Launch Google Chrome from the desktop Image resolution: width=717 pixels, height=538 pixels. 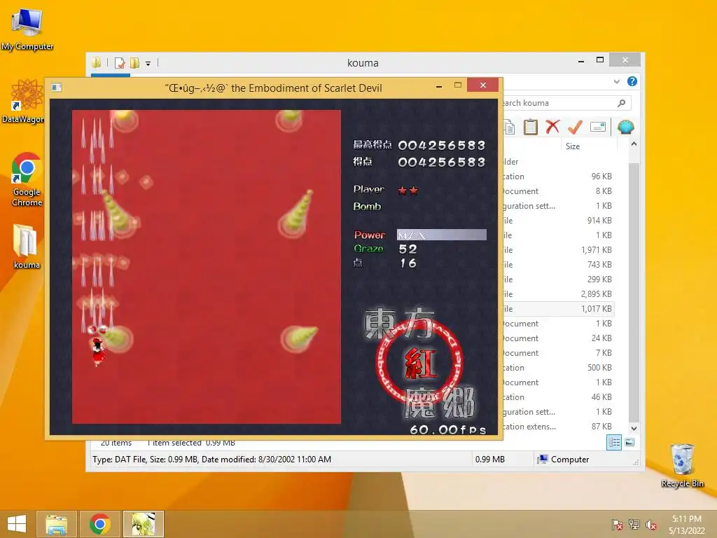click(x=27, y=179)
